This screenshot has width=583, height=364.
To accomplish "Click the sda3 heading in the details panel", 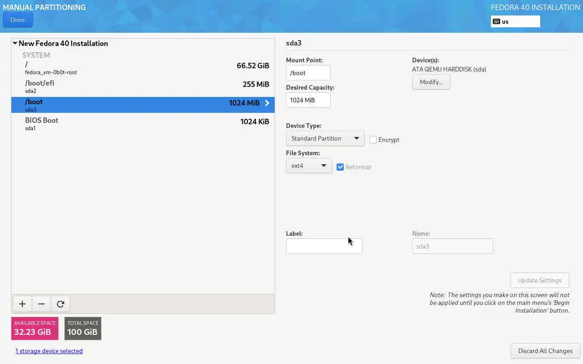I will click(294, 43).
